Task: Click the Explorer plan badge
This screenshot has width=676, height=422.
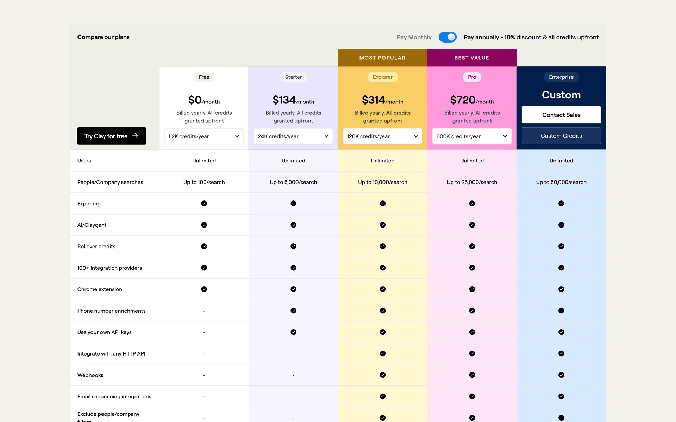Action: coord(383,77)
